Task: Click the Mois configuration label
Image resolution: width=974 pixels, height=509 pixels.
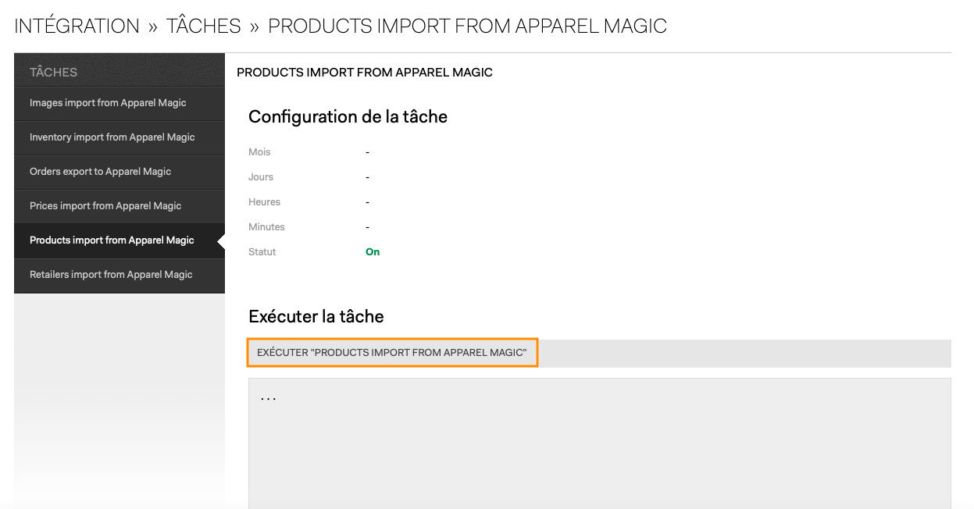Action: (x=259, y=152)
